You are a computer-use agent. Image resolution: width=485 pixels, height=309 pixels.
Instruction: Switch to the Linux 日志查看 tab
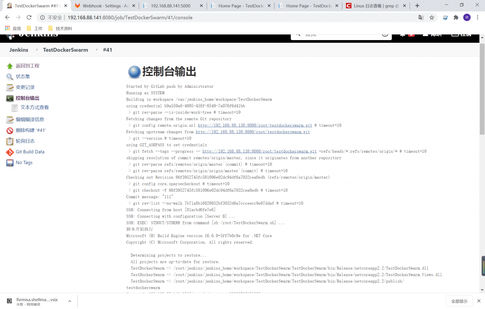pyautogui.click(x=376, y=6)
